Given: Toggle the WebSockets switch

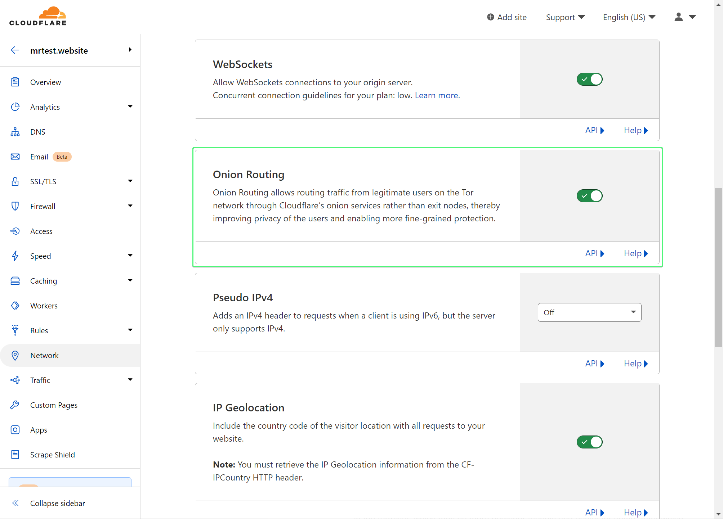Looking at the screenshot, I should [x=590, y=79].
